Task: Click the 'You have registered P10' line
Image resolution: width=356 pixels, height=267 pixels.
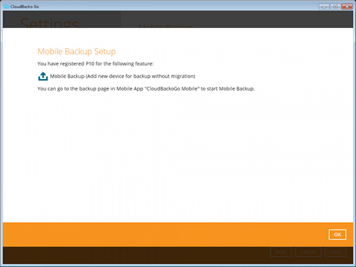Action: [x=96, y=64]
